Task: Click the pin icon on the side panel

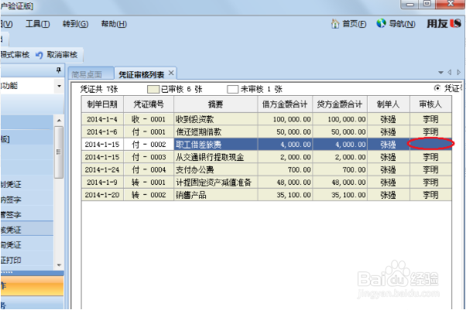Action: pos(59,70)
